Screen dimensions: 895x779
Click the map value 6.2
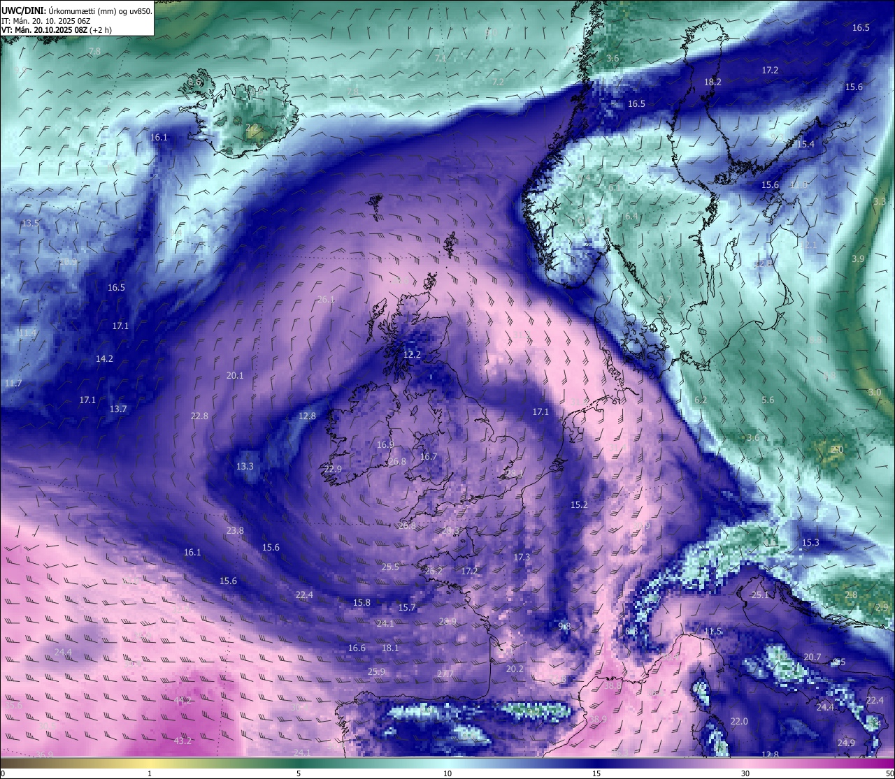(x=701, y=400)
